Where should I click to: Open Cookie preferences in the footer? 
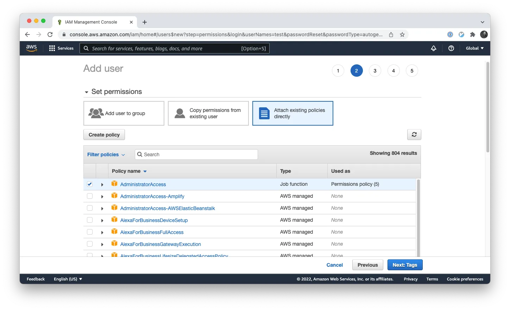465,279
